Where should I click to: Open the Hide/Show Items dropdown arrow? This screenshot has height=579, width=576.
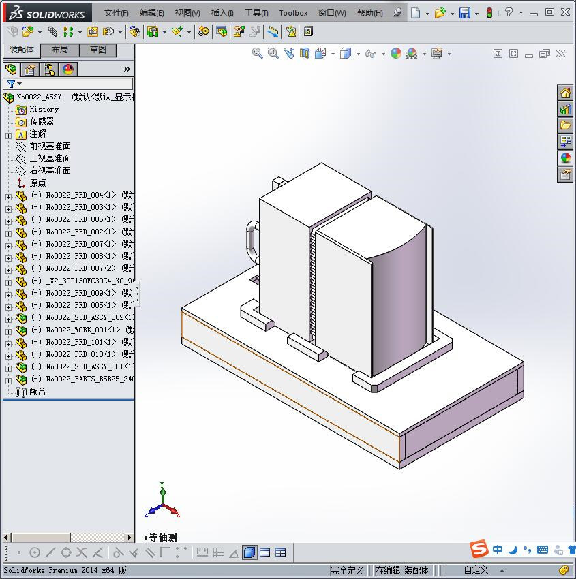tap(383, 54)
